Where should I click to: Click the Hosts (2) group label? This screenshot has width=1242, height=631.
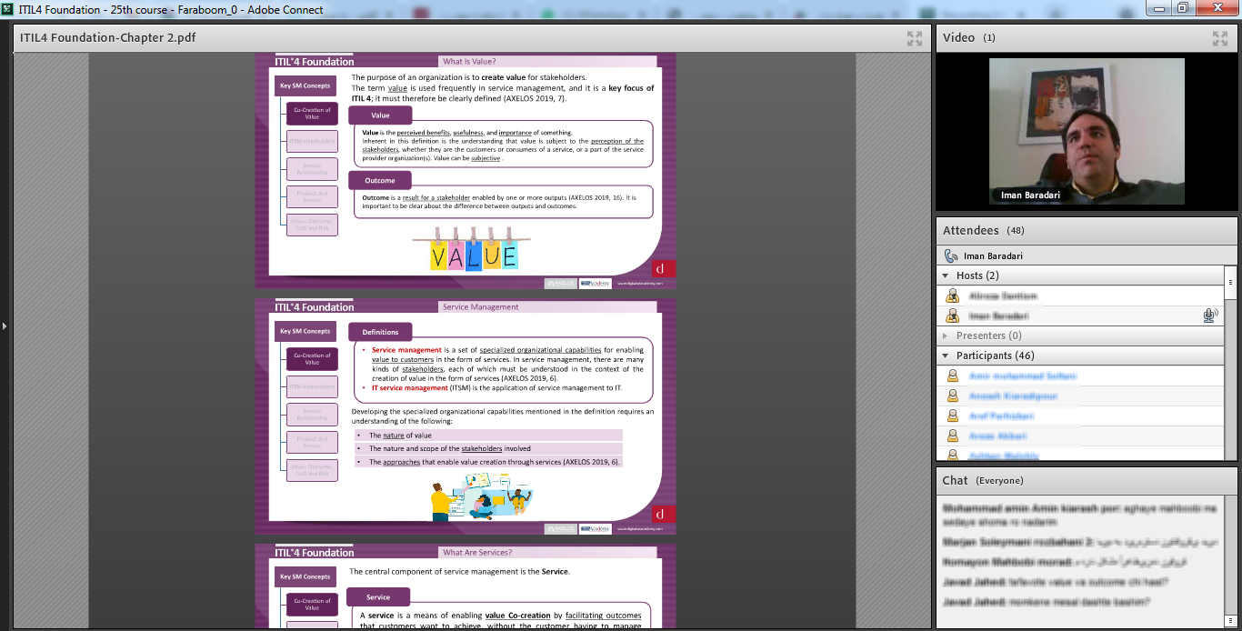[x=977, y=275]
